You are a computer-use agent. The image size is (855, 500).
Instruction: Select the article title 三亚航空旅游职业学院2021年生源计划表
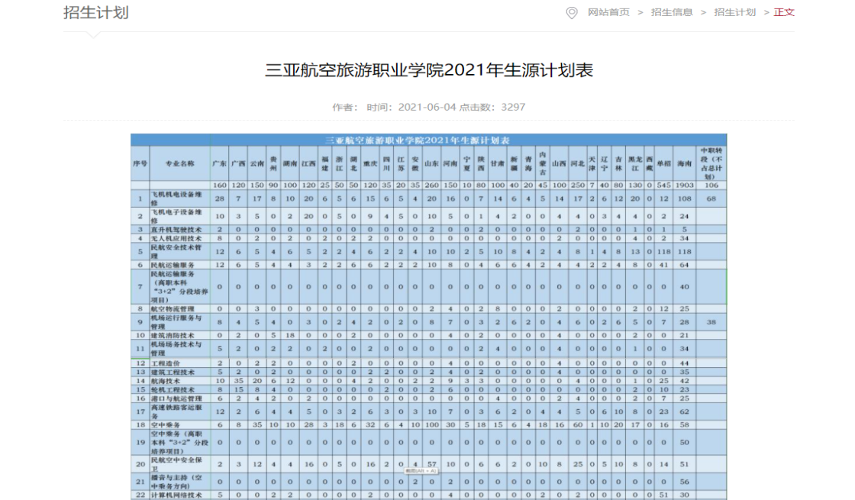(428, 71)
